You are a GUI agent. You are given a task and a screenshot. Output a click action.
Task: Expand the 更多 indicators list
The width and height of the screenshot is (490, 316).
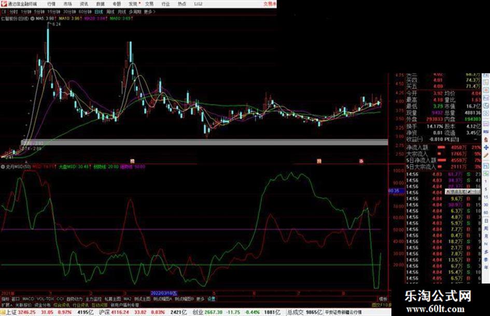point(200,299)
